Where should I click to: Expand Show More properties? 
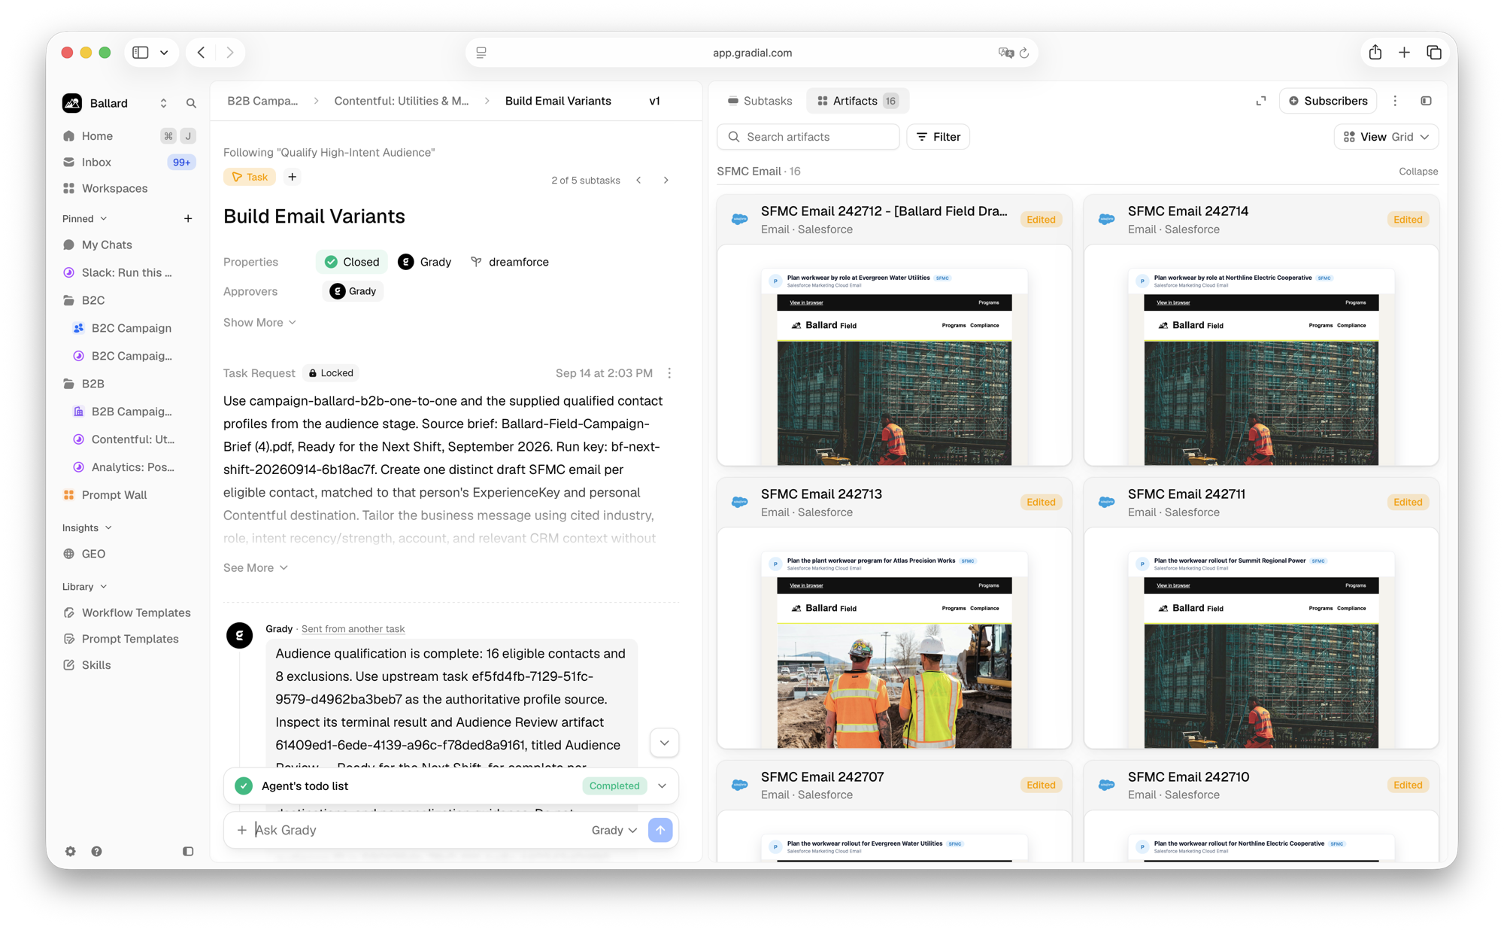(x=259, y=323)
